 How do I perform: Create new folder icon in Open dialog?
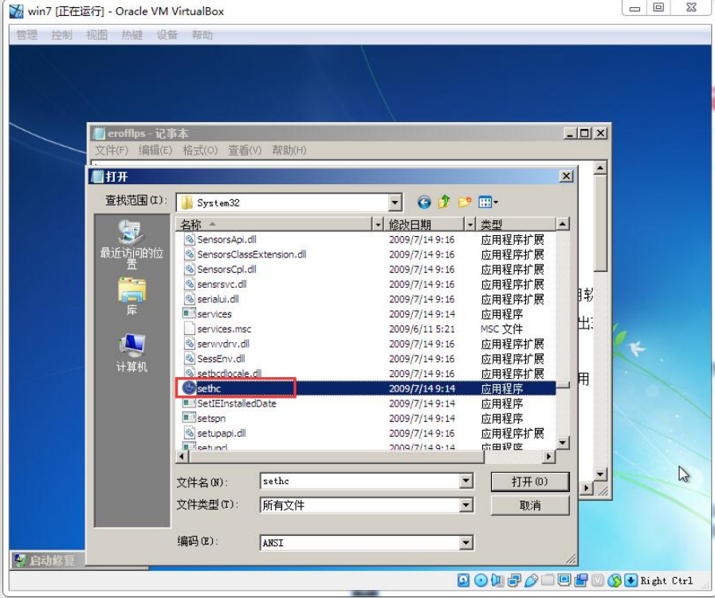coord(465,202)
